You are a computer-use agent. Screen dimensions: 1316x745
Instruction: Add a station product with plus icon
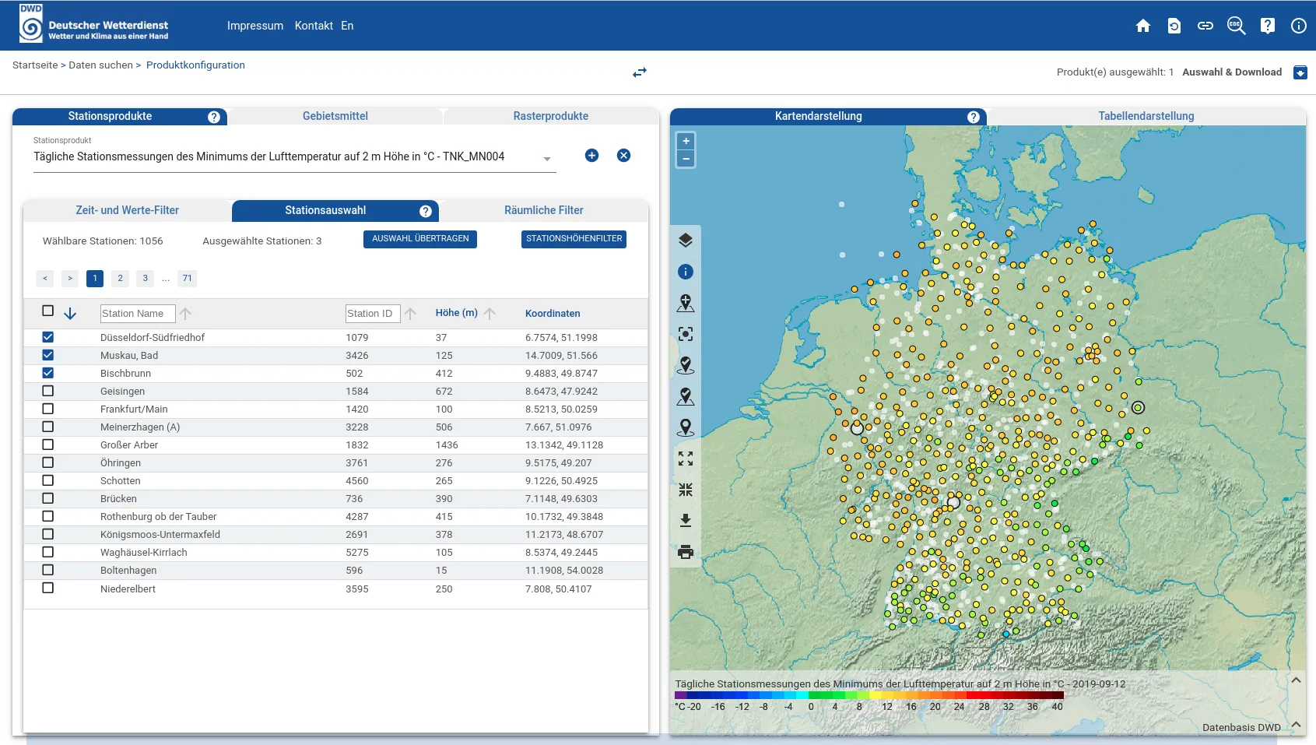[x=592, y=156]
